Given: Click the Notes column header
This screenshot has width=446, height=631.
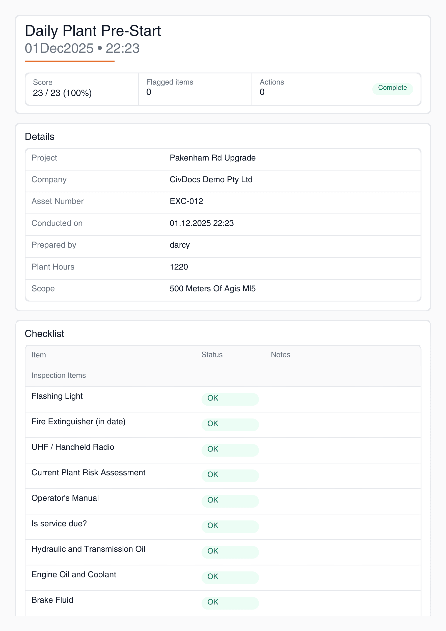Looking at the screenshot, I should (280, 355).
